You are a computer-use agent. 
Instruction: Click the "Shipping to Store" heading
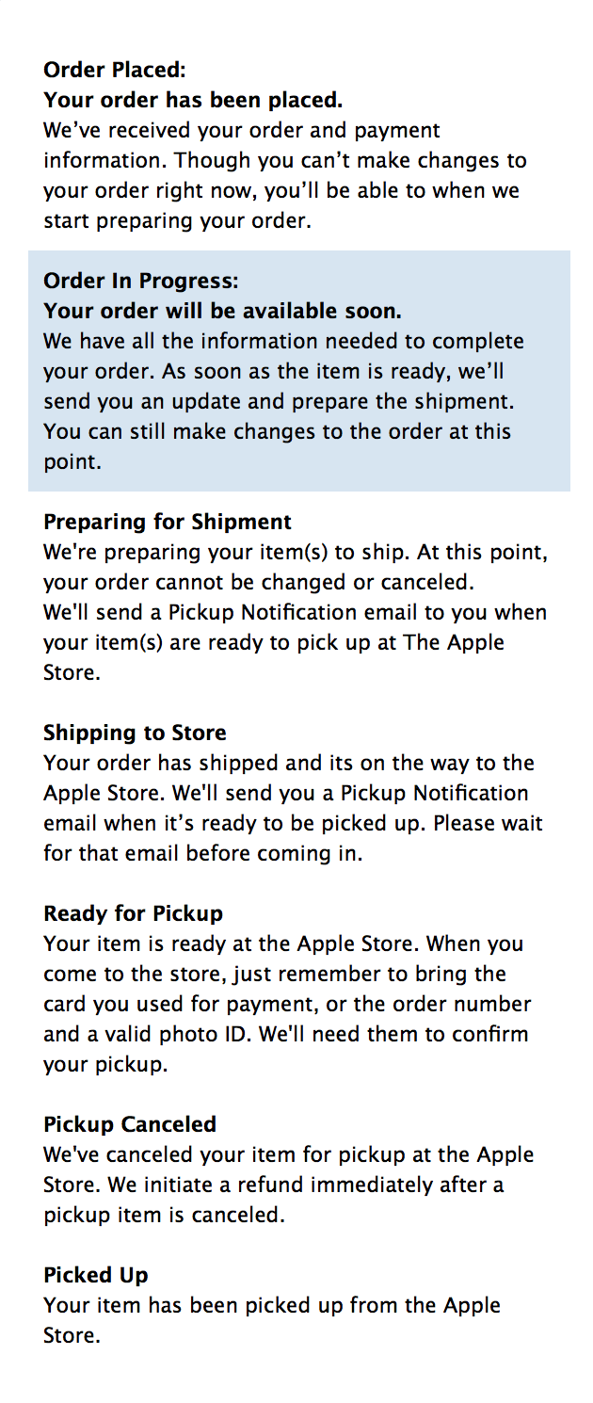pyautogui.click(x=135, y=732)
